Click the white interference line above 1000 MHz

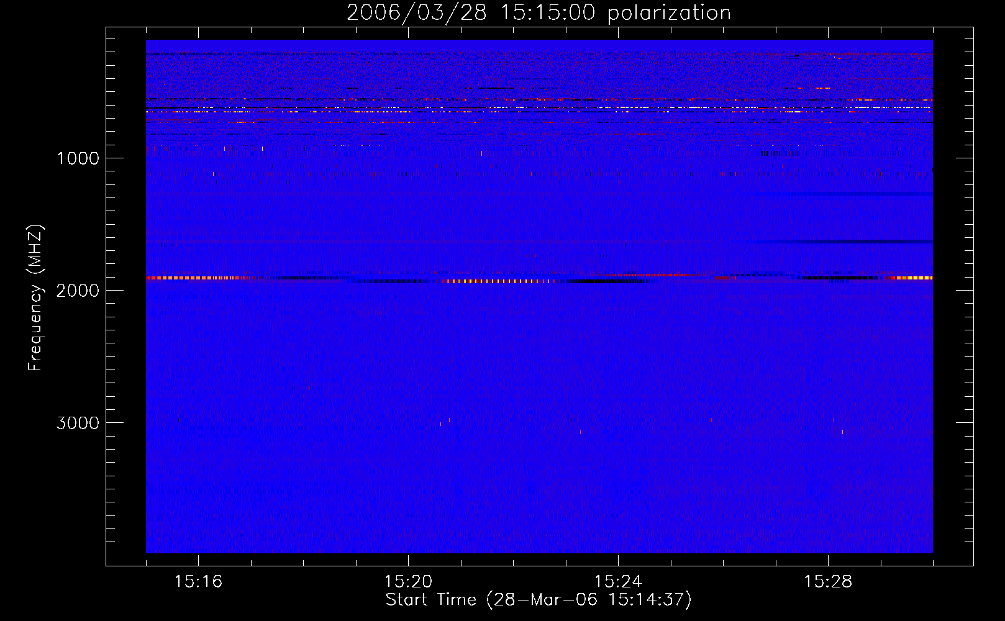pos(539,108)
